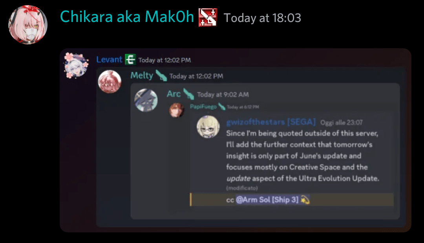Image resolution: width=424 pixels, height=243 pixels.
Task: Open PapiFuego's small avatar
Action: [x=177, y=110]
